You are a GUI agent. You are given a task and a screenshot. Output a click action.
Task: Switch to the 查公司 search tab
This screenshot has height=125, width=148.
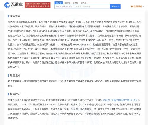[67, 3]
